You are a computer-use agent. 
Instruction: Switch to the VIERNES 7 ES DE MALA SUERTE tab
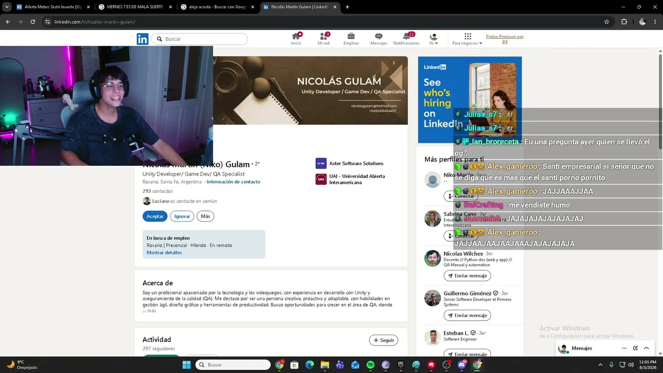pos(135,7)
